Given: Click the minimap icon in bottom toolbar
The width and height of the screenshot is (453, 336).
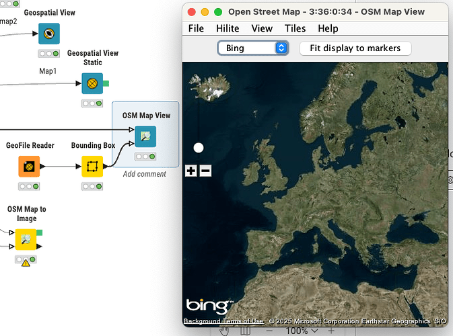Looking at the screenshot, I should pyautogui.click(x=245, y=331).
